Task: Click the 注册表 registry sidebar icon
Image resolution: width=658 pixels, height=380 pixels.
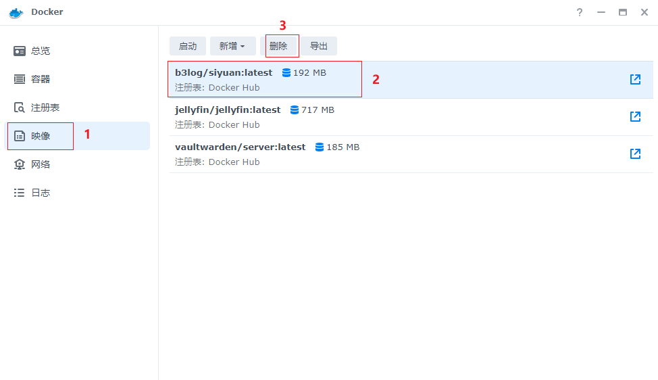Action: (20, 108)
